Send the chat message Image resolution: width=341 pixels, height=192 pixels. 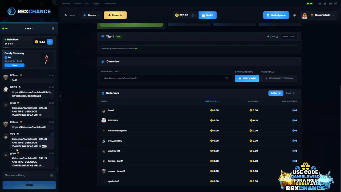pos(29,185)
